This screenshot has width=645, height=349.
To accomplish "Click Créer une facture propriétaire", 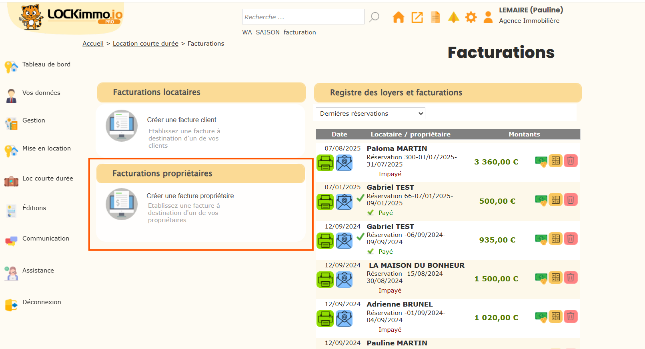I will 190,196.
